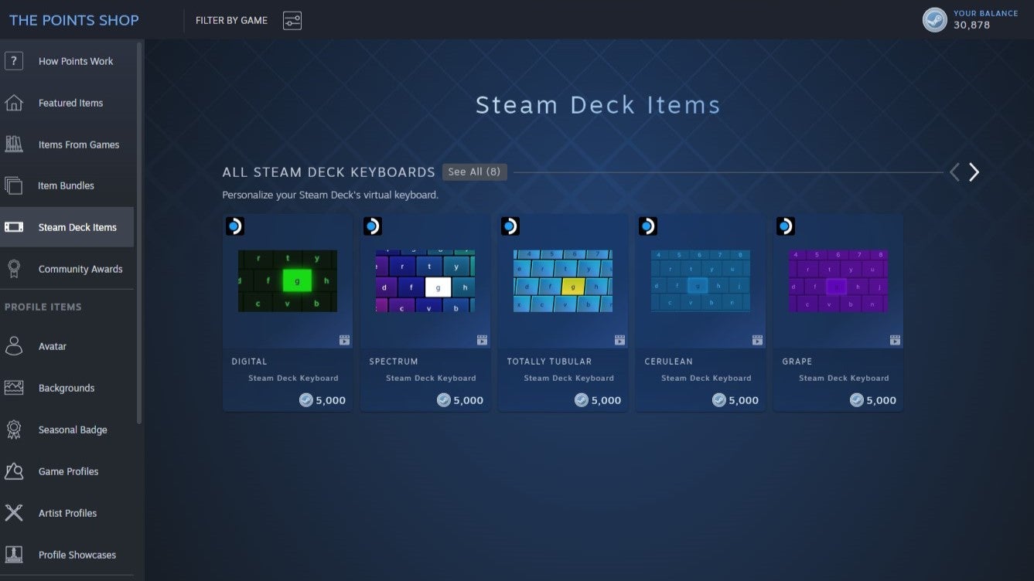This screenshot has width=1034, height=581.
Task: Expand the Digital keyboard preview icon
Action: coord(343,339)
